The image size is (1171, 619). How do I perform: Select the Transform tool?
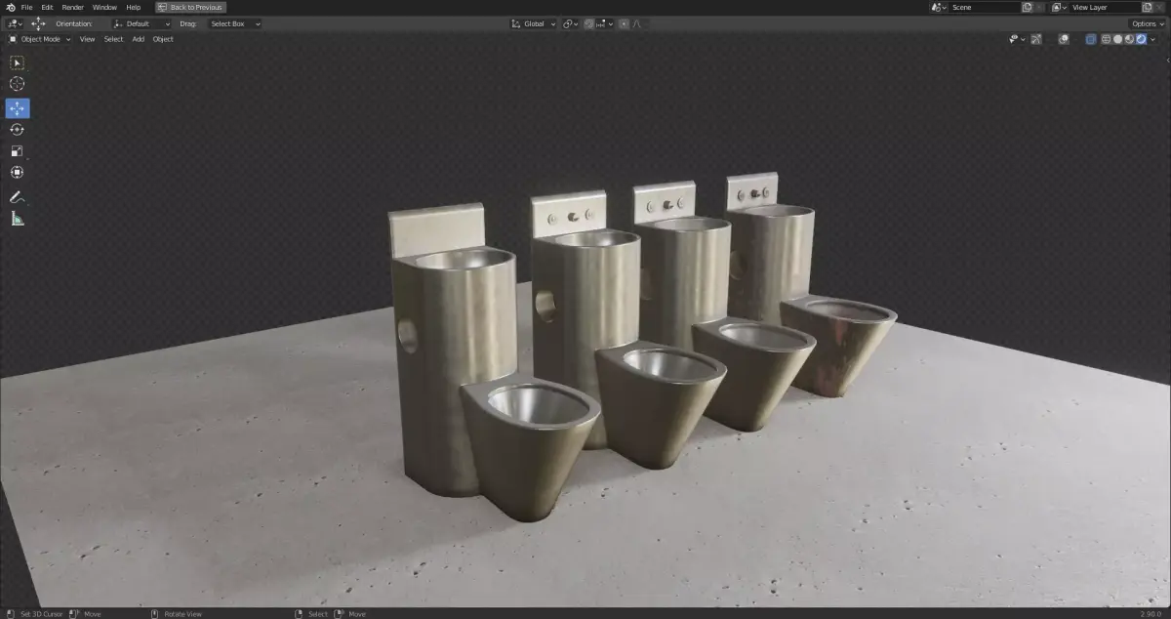(17, 172)
